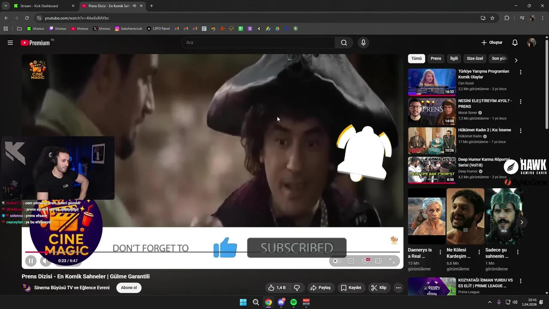Create a clip with Klip button
This screenshot has width=549, height=309.
(379, 288)
